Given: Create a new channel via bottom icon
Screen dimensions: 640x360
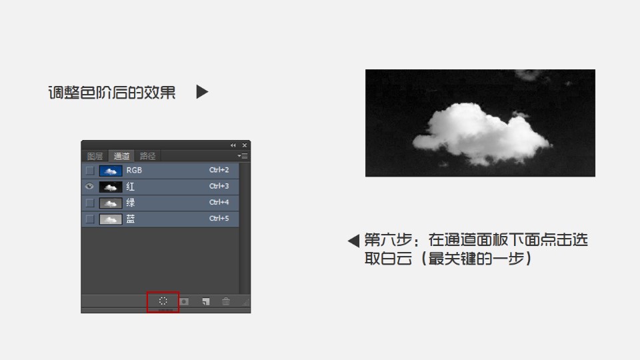Looking at the screenshot, I should (x=206, y=301).
